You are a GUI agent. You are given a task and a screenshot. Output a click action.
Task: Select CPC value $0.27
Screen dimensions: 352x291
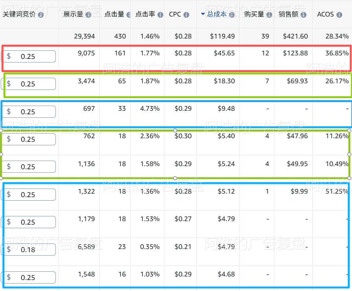(x=183, y=219)
